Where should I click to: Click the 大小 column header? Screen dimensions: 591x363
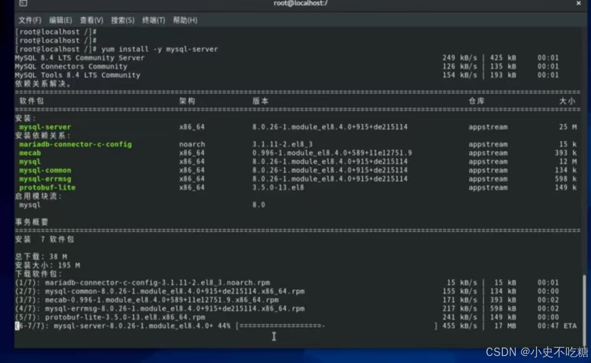pyautogui.click(x=567, y=101)
